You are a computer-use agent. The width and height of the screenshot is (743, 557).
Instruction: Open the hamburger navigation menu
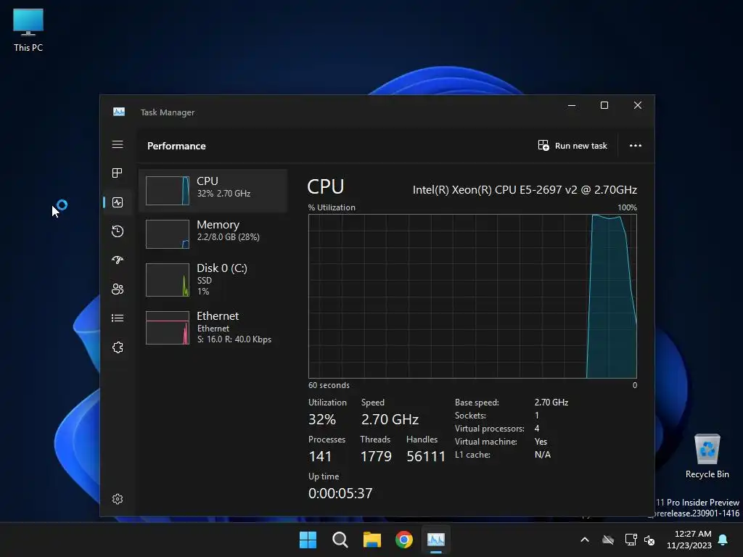pos(118,144)
